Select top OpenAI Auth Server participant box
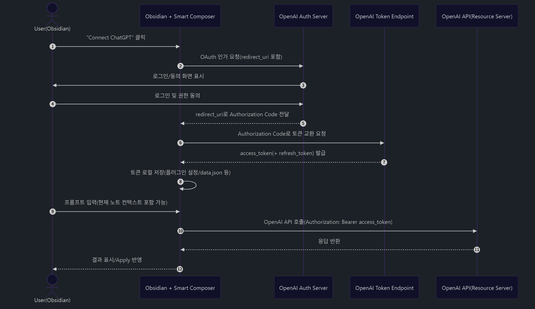The height and width of the screenshot is (309, 535). (x=303, y=16)
